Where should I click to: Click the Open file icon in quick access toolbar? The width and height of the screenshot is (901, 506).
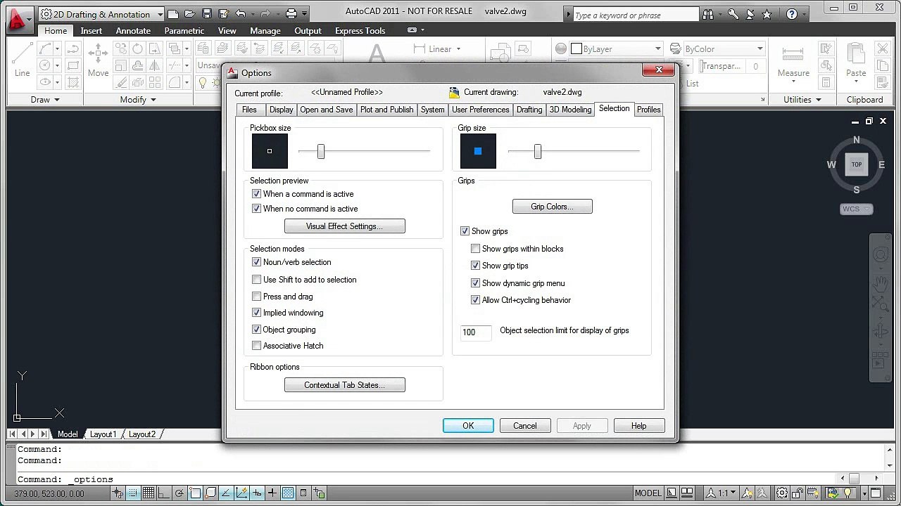pos(190,13)
